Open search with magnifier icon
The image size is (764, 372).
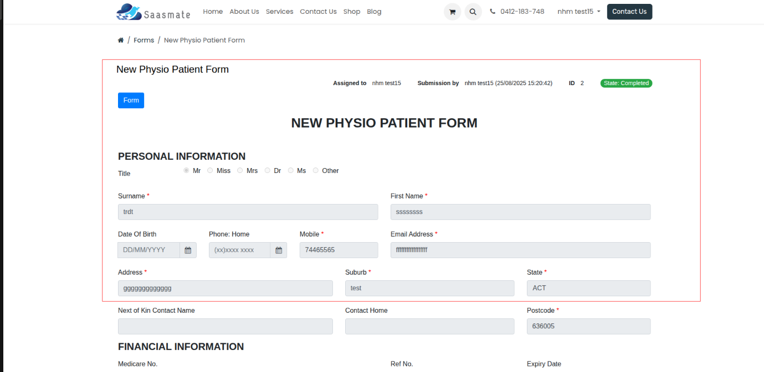[x=473, y=12]
